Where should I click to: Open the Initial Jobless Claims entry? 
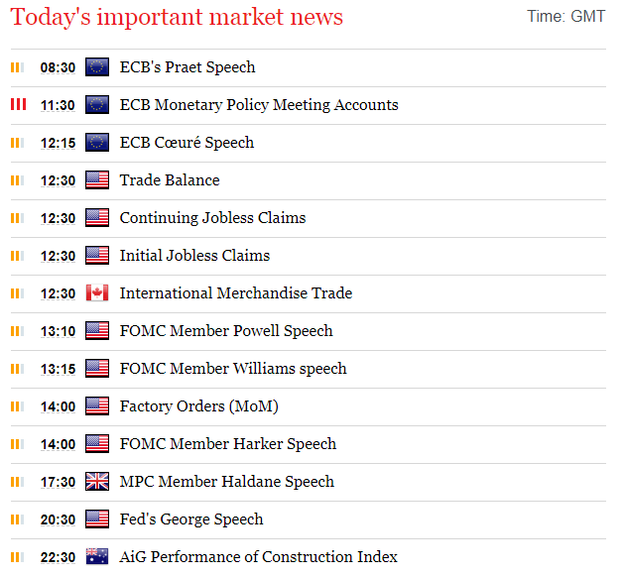(194, 256)
